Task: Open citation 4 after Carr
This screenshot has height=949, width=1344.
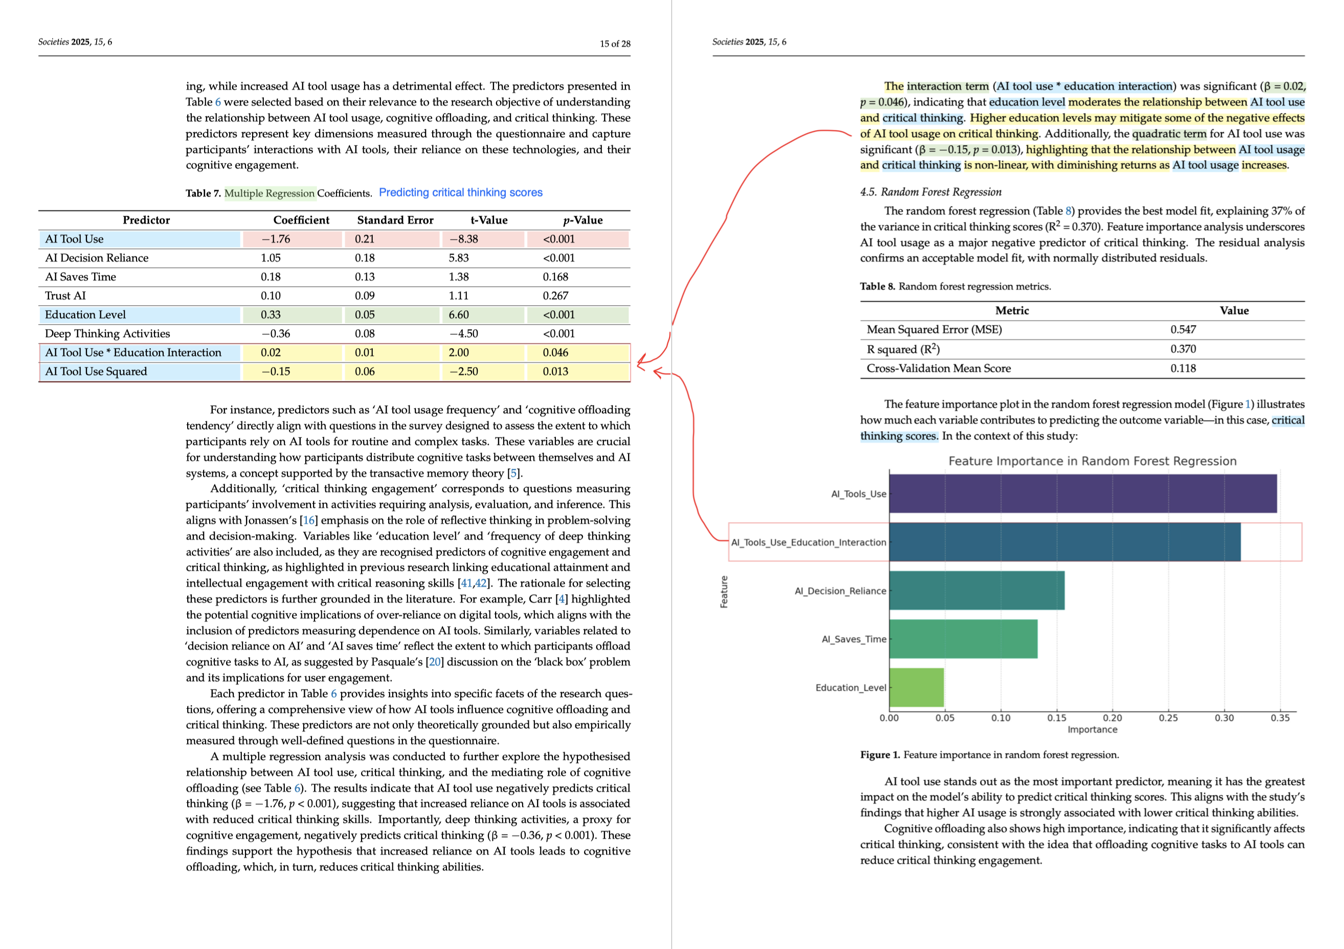Action: coord(562,599)
